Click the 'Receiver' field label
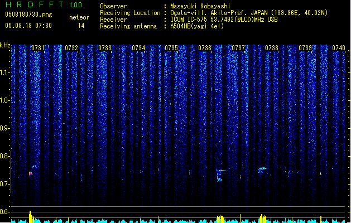The width and height of the screenshot is (351, 223). pyautogui.click(x=113, y=20)
